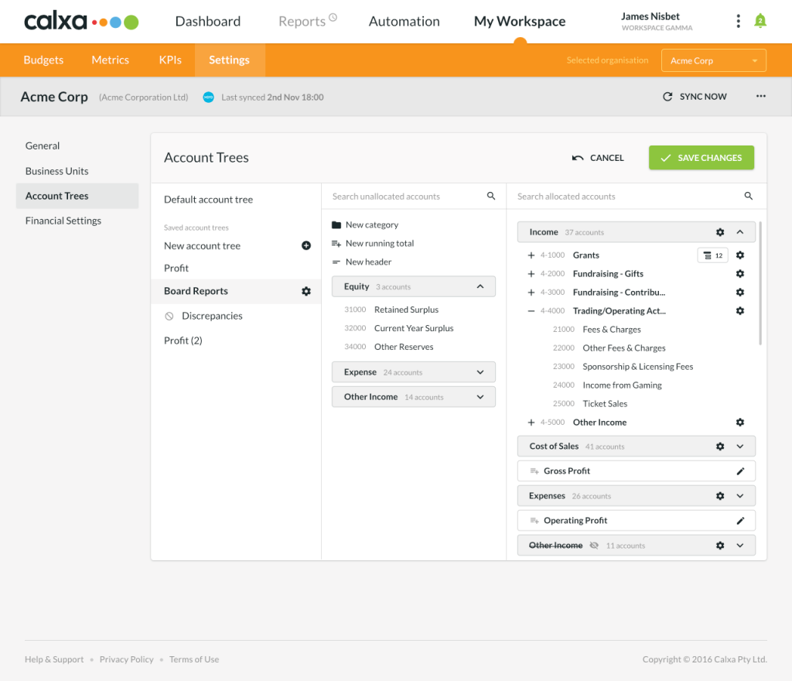
Task: Click the New running total icon
Action: click(x=336, y=244)
